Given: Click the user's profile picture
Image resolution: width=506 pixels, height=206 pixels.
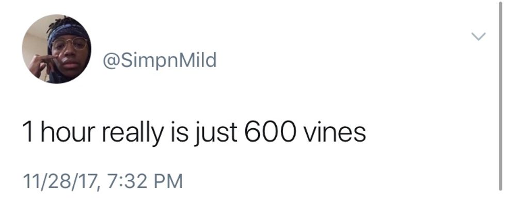Looking at the screenshot, I should coord(56,49).
